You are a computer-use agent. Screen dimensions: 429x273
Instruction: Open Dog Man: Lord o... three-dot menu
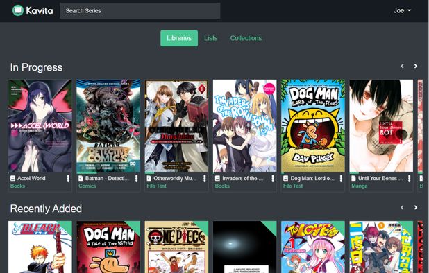pyautogui.click(x=341, y=178)
